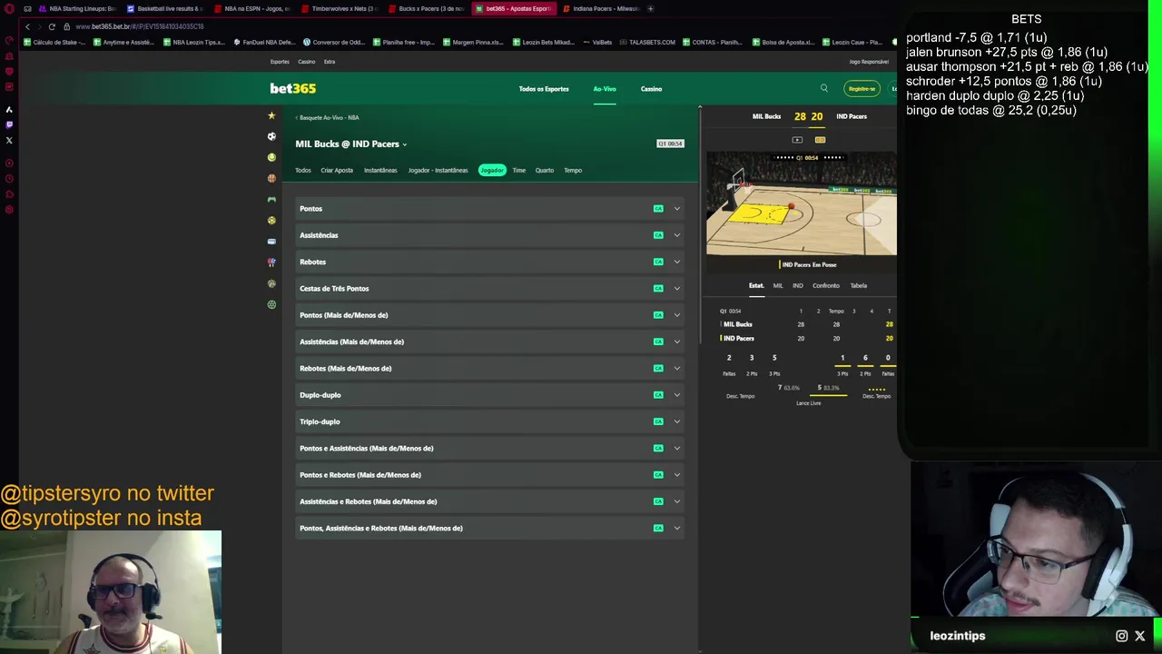Open the Aria icon in Opera sidebar
Screen dimensions: 1162x654
9,109
